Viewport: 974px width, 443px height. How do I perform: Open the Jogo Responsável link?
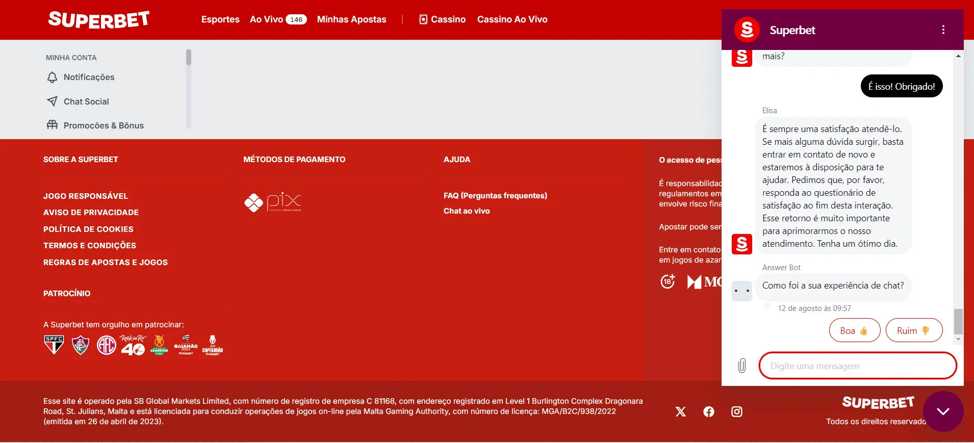[86, 196]
